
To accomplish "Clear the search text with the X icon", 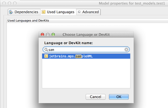I will [x=126, y=50].
